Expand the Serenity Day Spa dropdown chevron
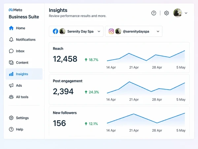This screenshot has width=198, height=149. click(99, 31)
